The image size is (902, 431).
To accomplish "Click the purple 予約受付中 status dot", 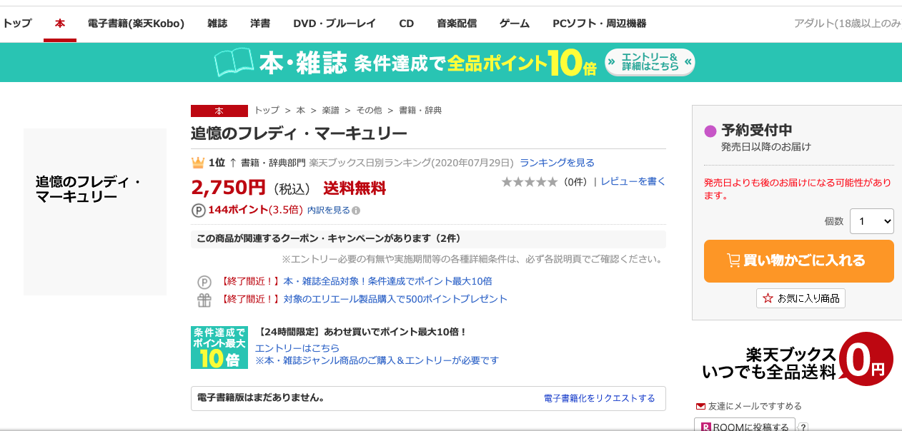I will coord(710,131).
